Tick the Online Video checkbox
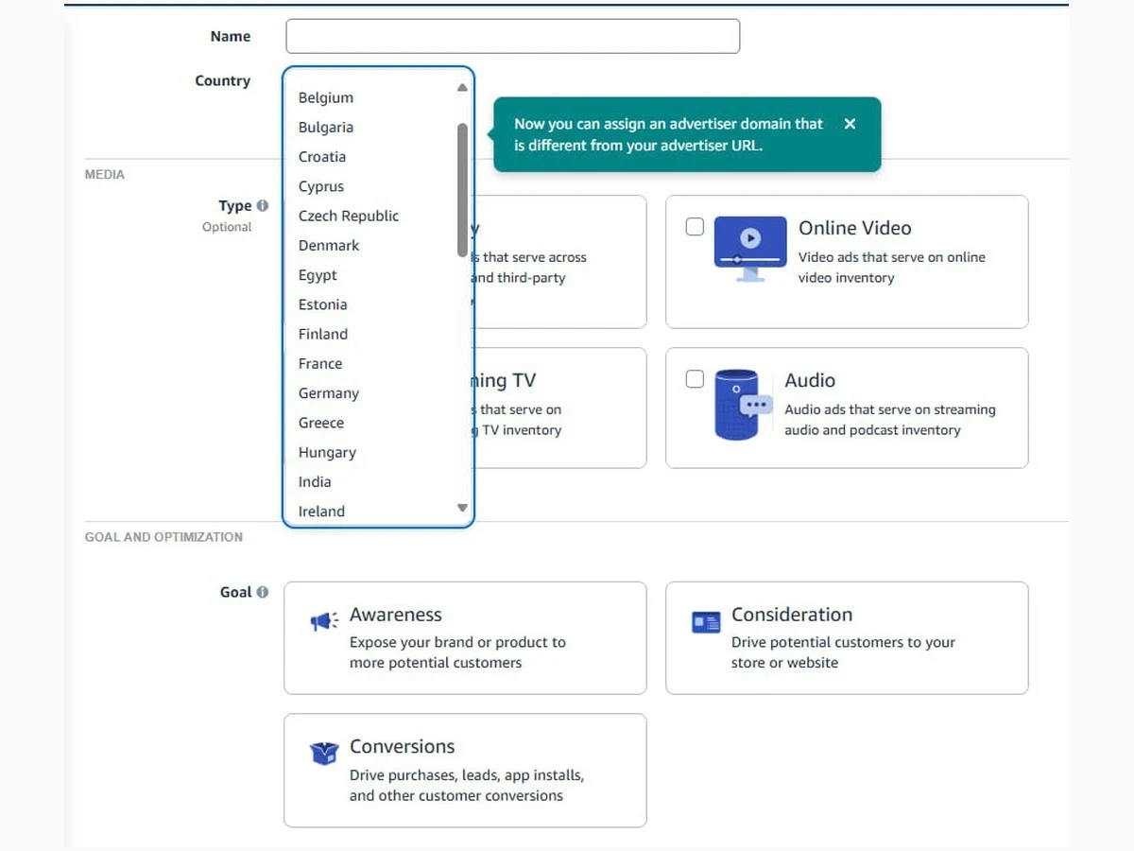Viewport: 1134px width, 851px height. (x=695, y=227)
